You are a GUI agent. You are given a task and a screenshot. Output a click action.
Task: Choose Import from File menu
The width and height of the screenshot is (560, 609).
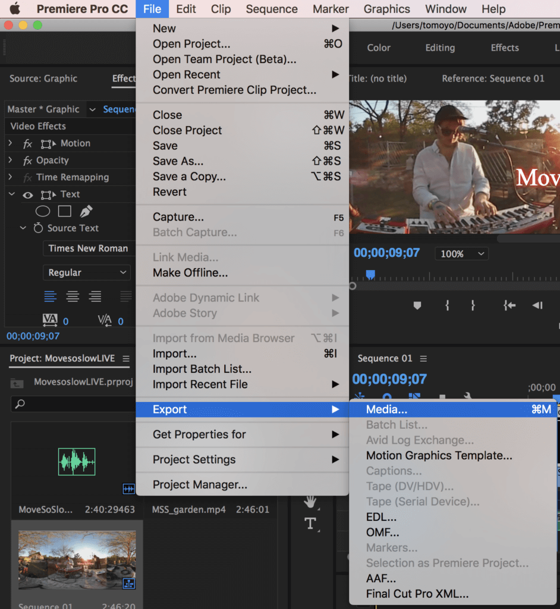coord(242,353)
